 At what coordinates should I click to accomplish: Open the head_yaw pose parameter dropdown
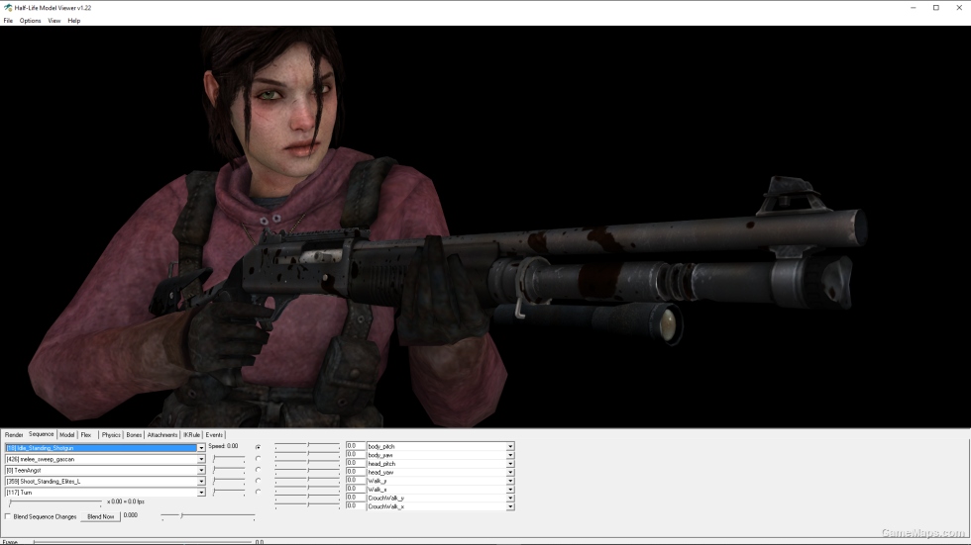510,472
